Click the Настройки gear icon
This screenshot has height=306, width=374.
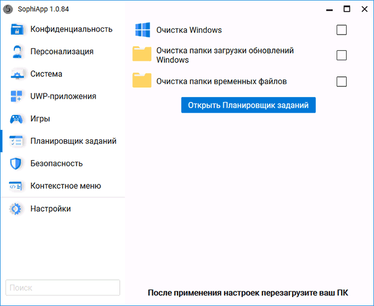tap(16, 209)
